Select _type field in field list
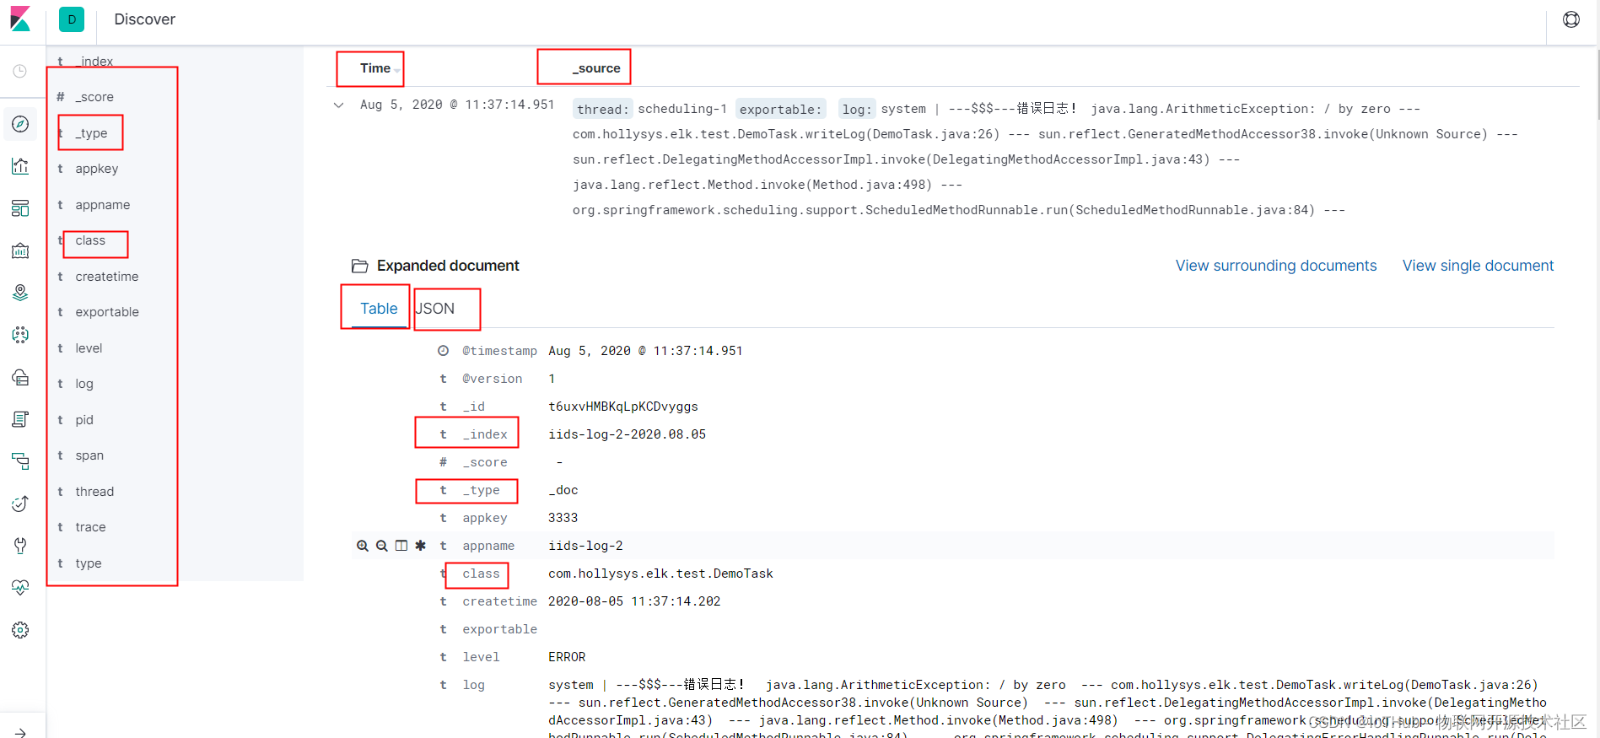The image size is (1600, 738). (92, 133)
